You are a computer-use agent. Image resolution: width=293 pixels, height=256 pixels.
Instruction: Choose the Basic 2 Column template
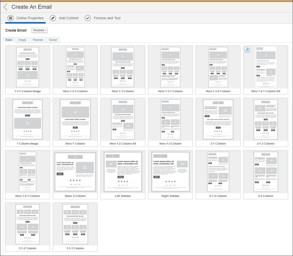coord(75,175)
